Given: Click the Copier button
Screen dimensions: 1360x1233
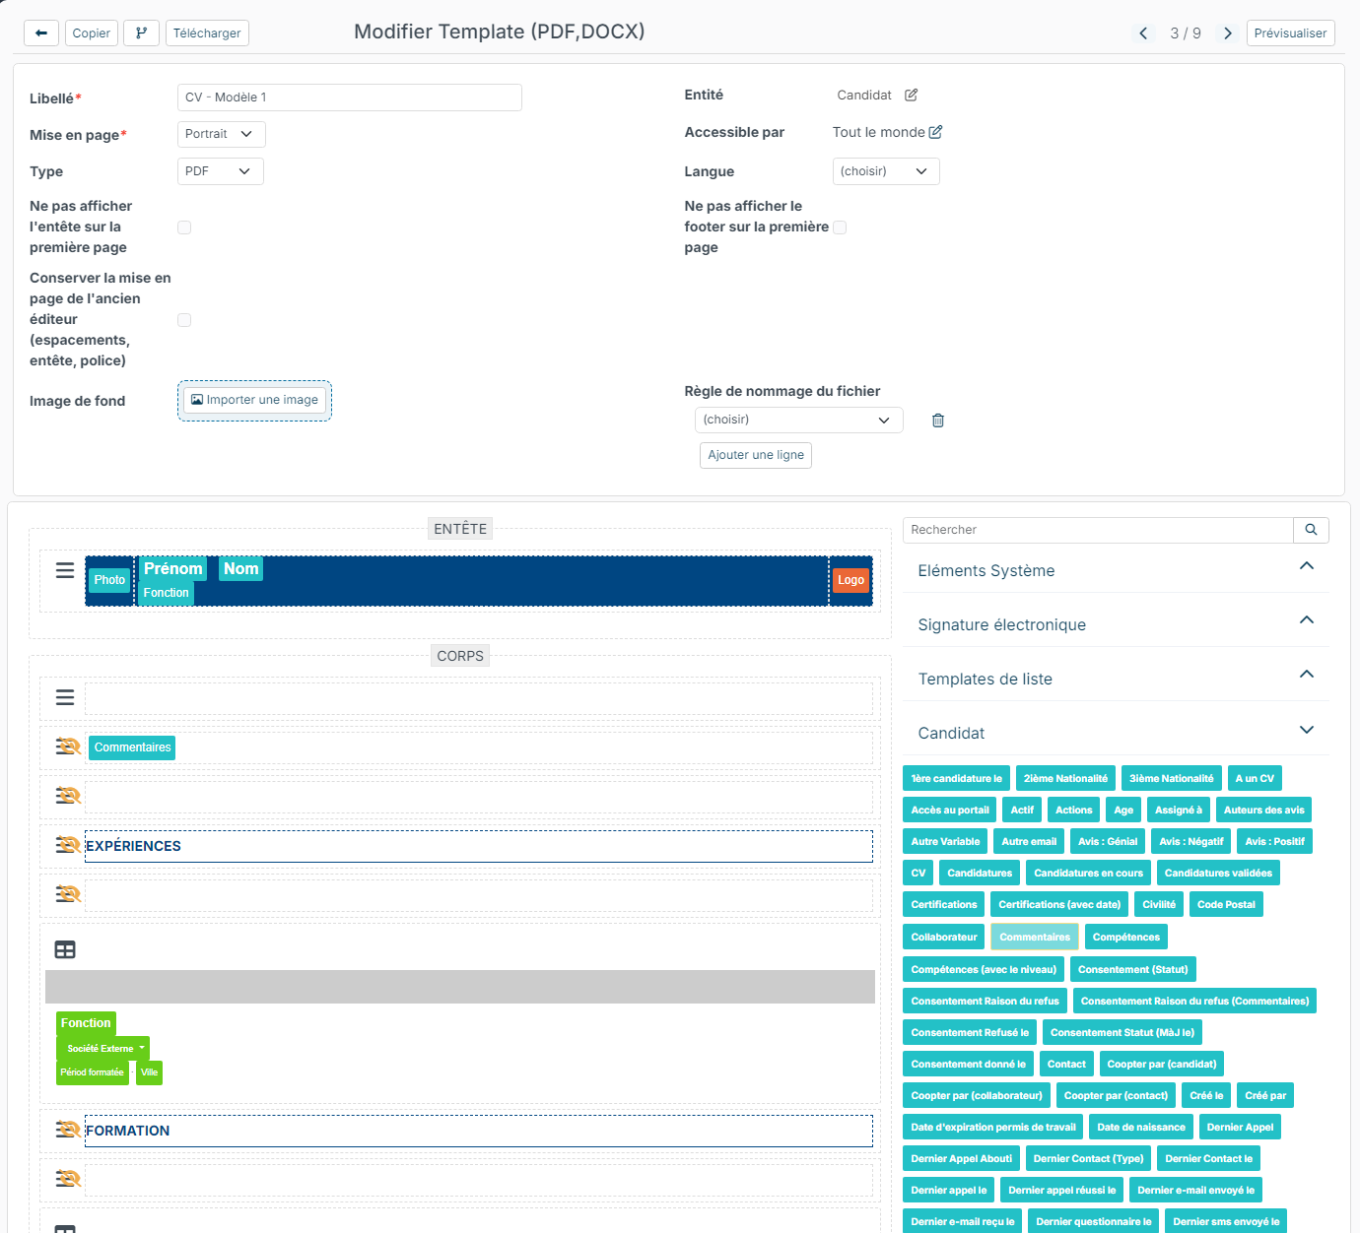Looking at the screenshot, I should pos(92,33).
